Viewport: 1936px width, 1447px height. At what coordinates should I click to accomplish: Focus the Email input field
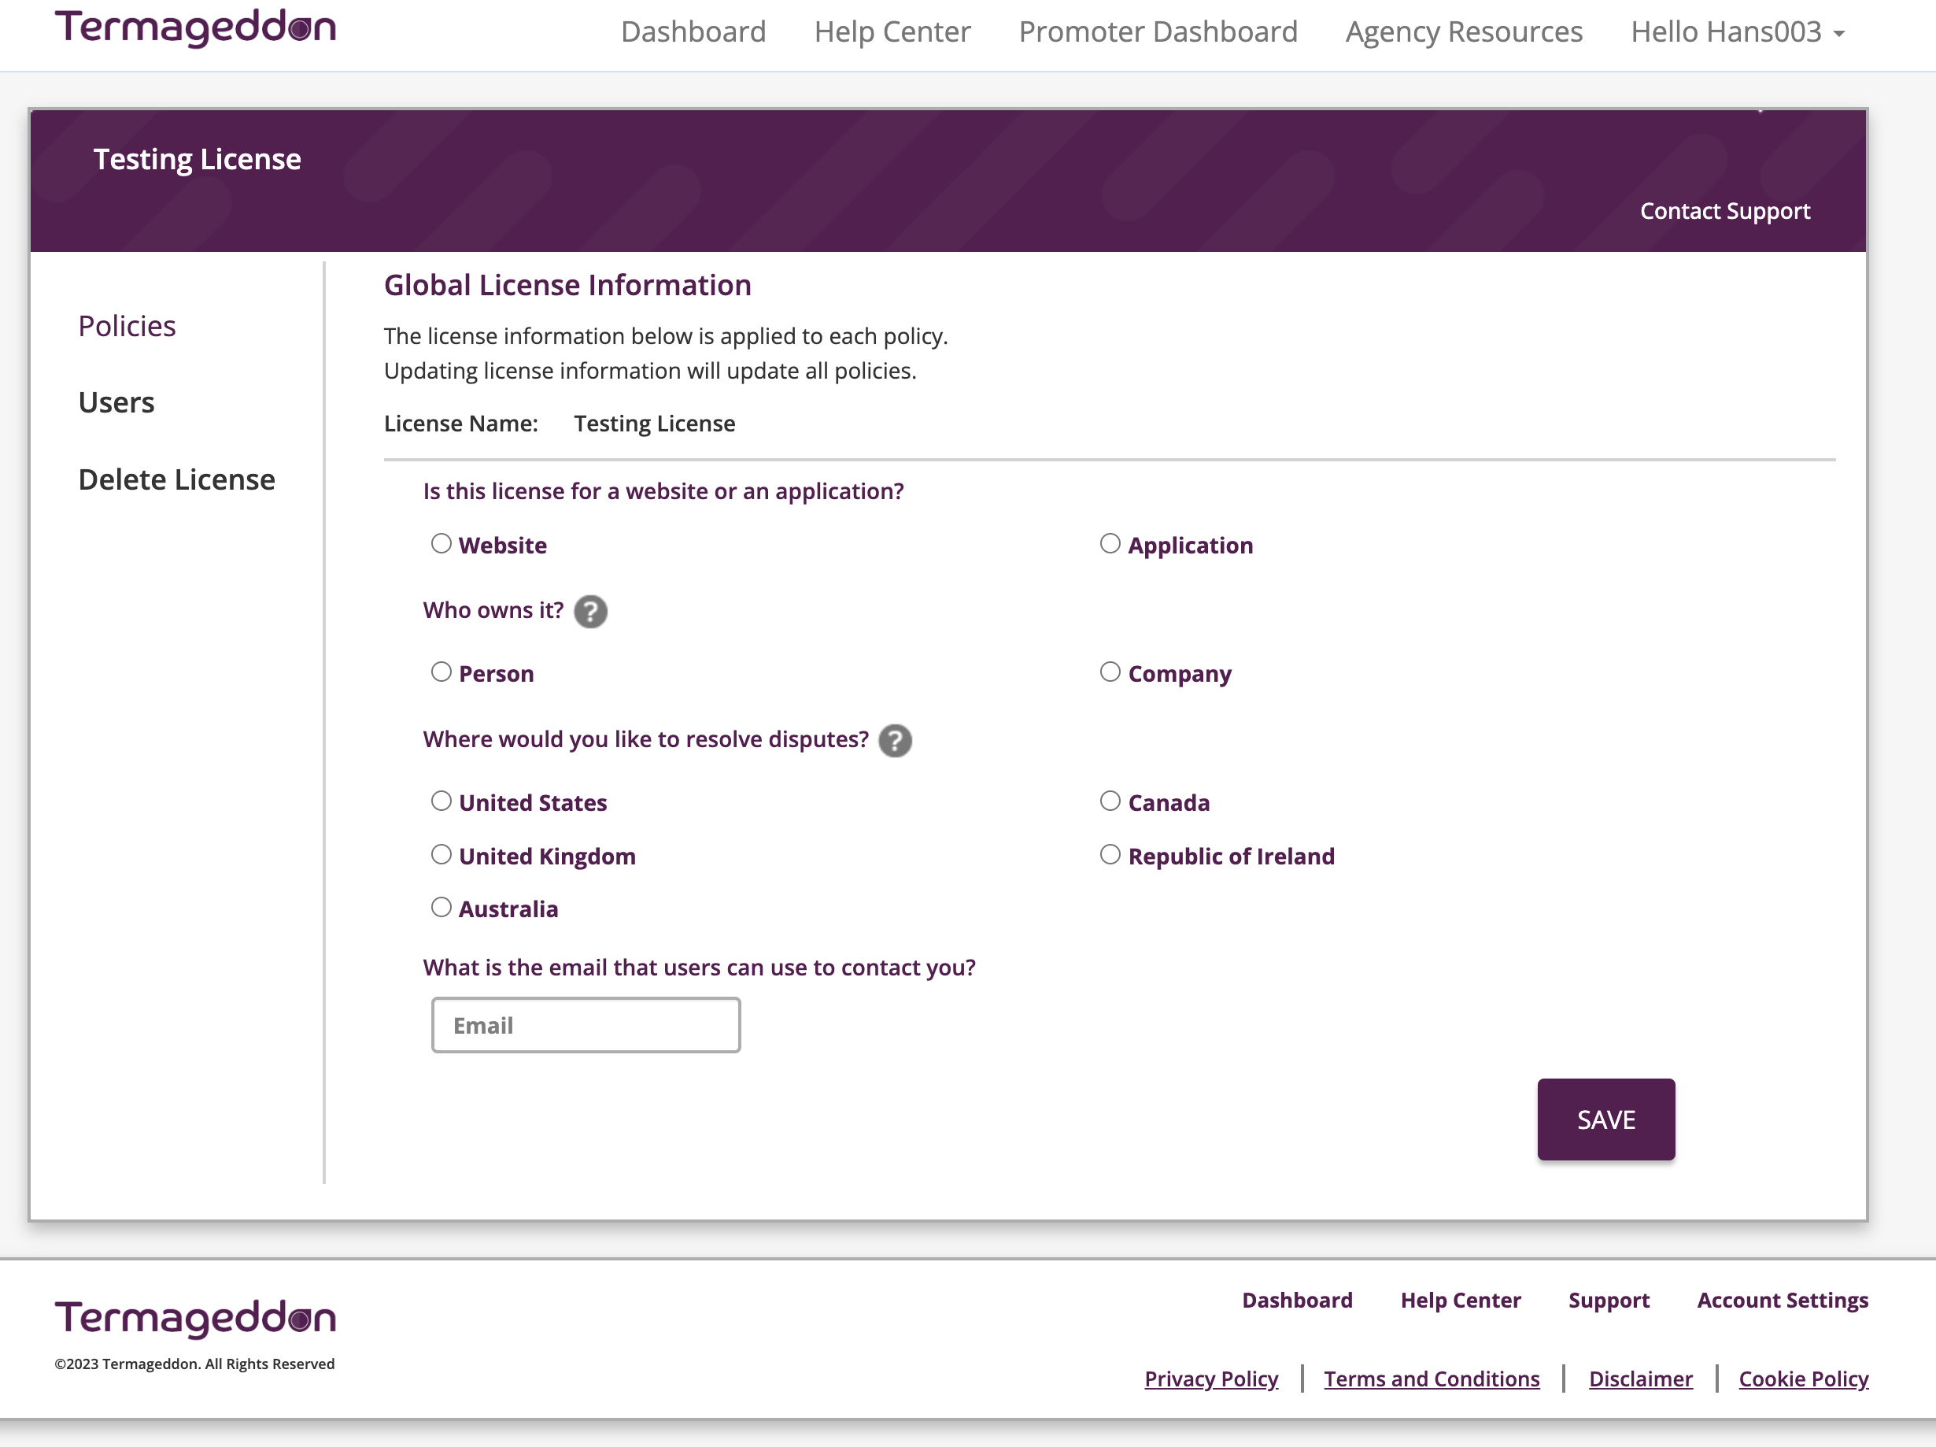click(x=586, y=1025)
